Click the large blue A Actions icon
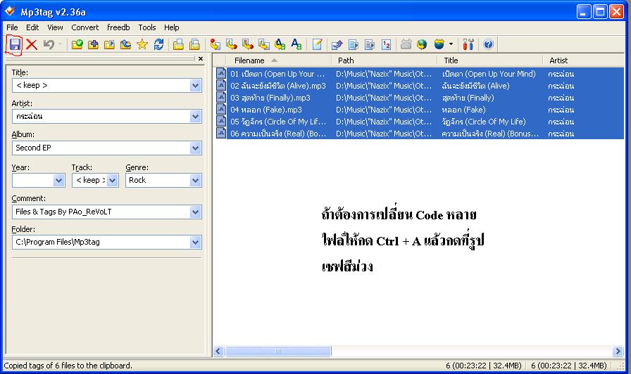This screenshot has width=631, height=374. pyautogui.click(x=296, y=44)
